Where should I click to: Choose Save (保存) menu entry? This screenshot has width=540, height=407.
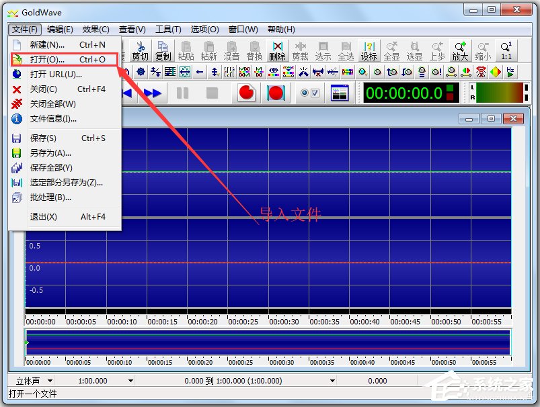pos(65,138)
